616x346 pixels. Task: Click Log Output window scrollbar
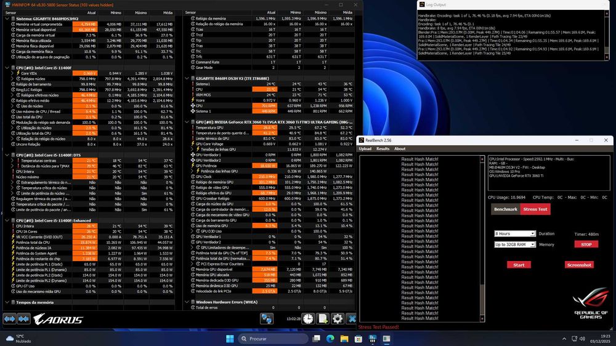607,35
